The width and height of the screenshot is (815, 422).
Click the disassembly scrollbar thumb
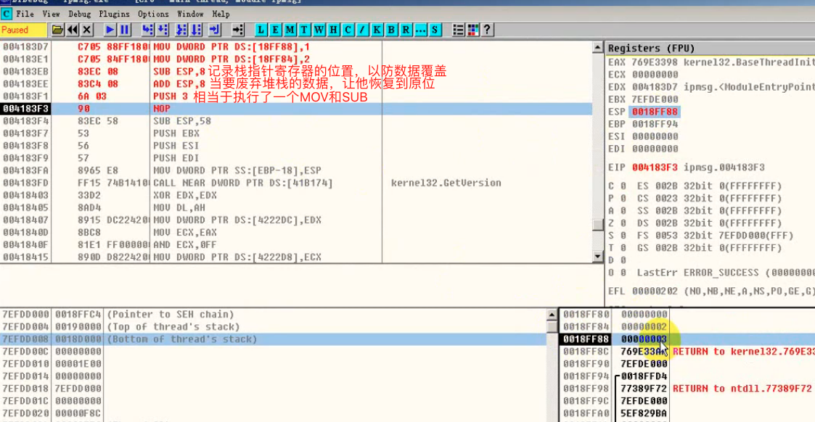point(598,225)
